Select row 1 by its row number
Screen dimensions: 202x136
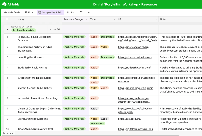pyautogui.click(x=7, y=37)
